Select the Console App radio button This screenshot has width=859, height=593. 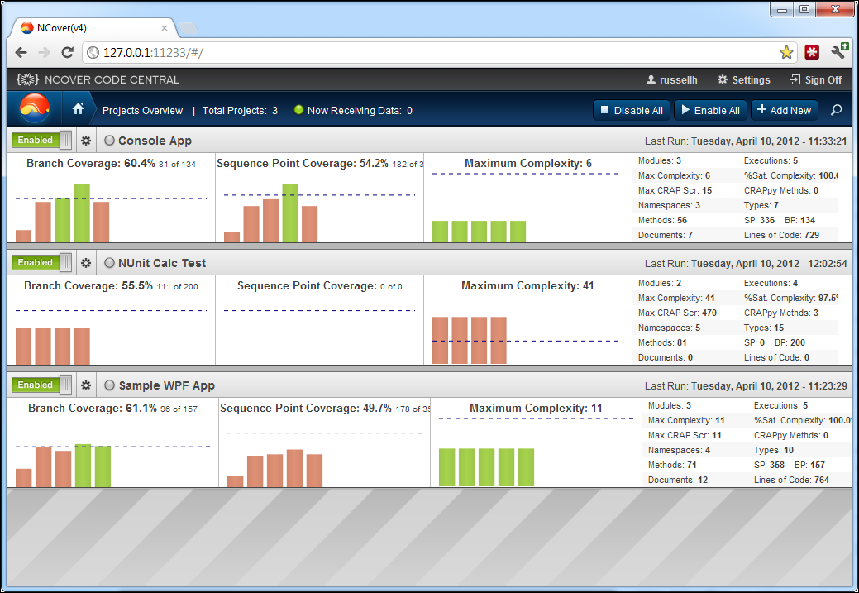coord(110,141)
